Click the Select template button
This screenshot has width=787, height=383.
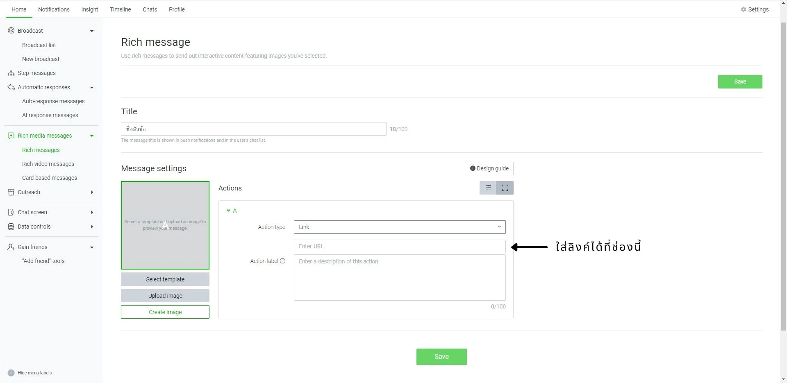coord(165,279)
